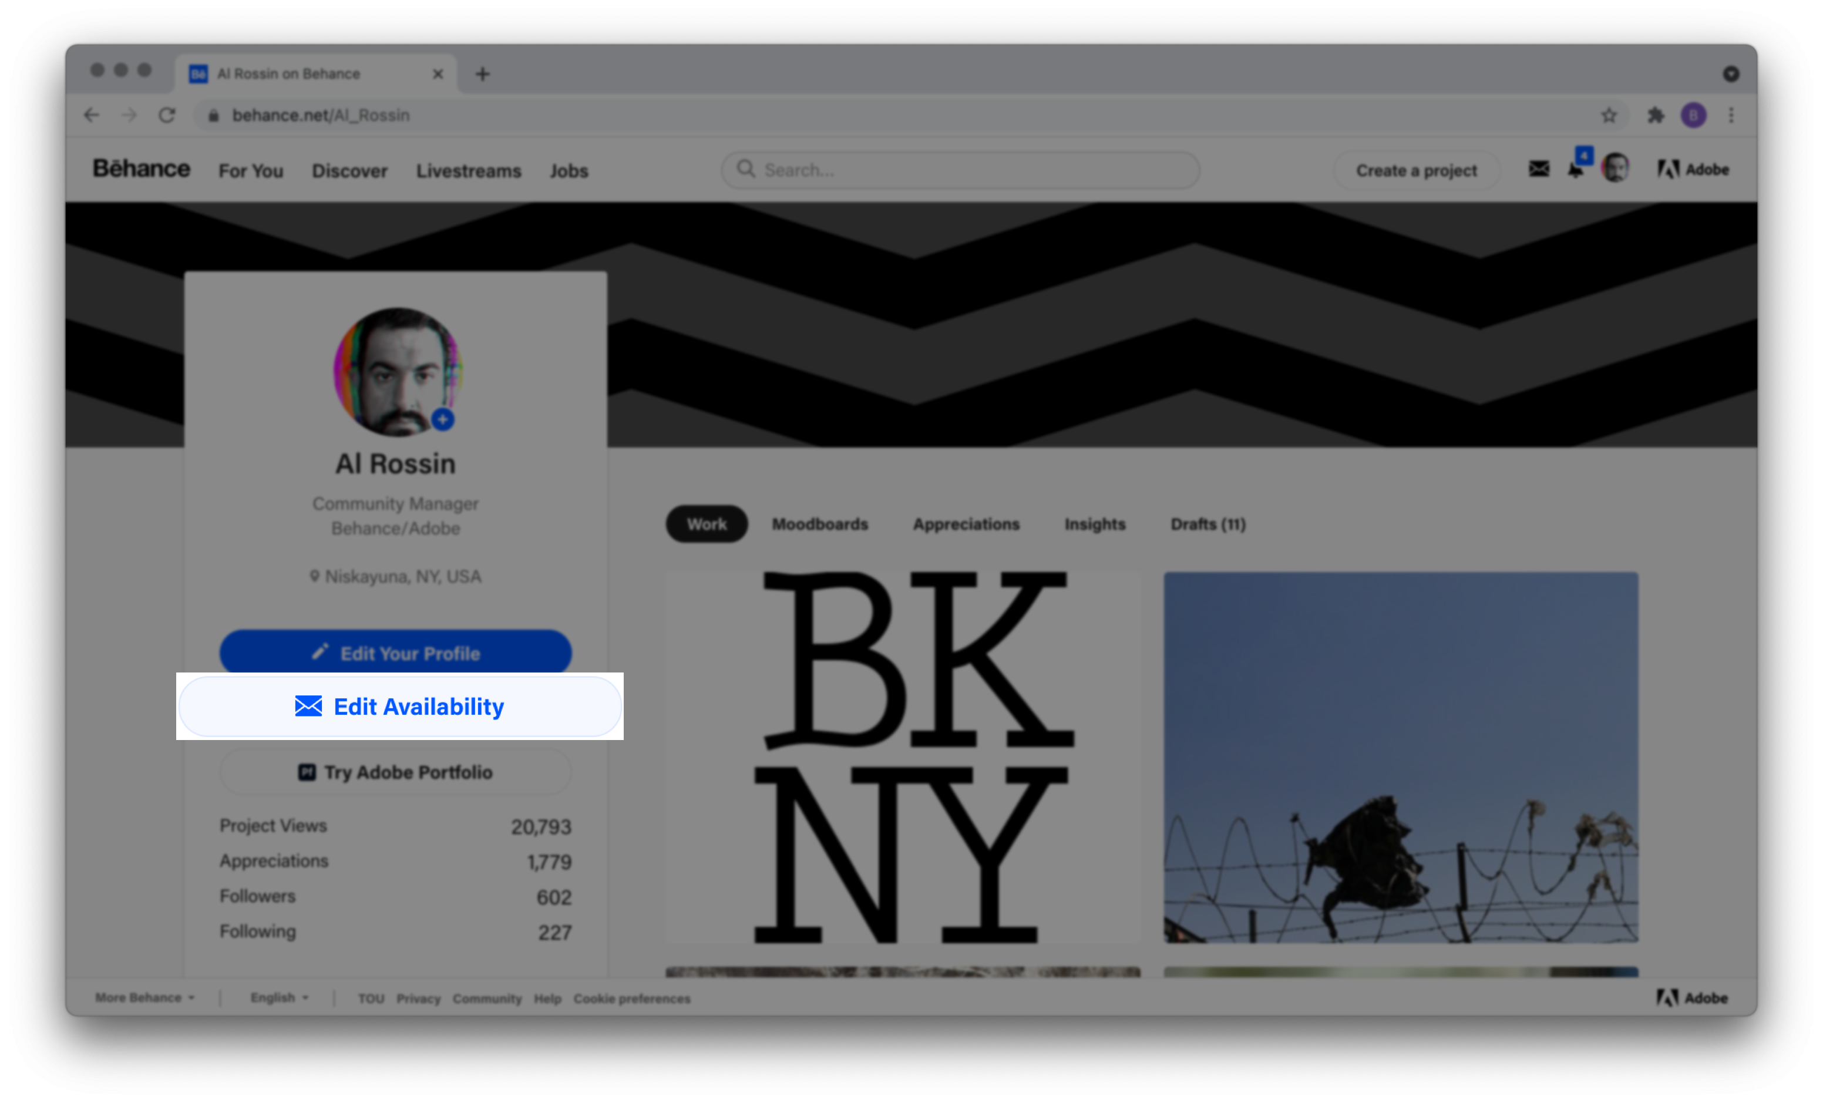Click the Appreciations value 1,779
Viewport: 1823px width, 1103px height.
pyautogui.click(x=549, y=863)
